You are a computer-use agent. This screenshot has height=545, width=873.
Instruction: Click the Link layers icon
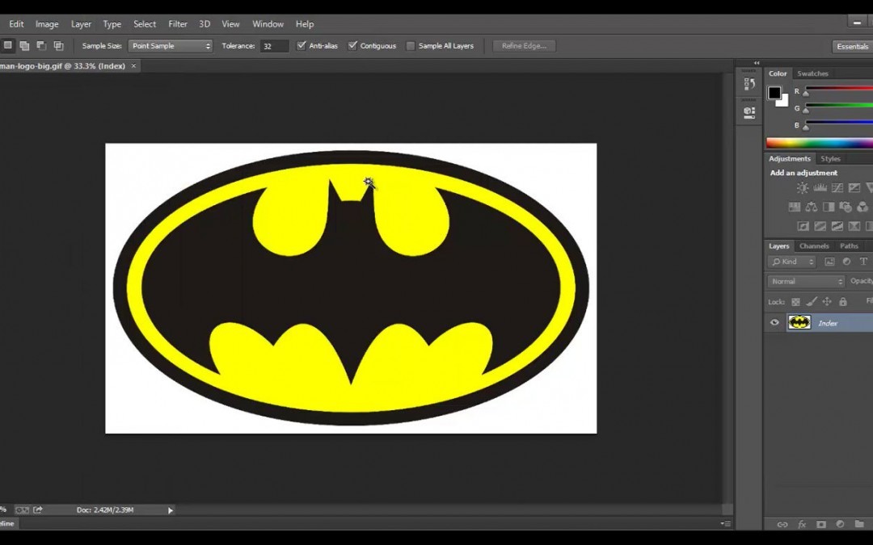click(x=782, y=524)
